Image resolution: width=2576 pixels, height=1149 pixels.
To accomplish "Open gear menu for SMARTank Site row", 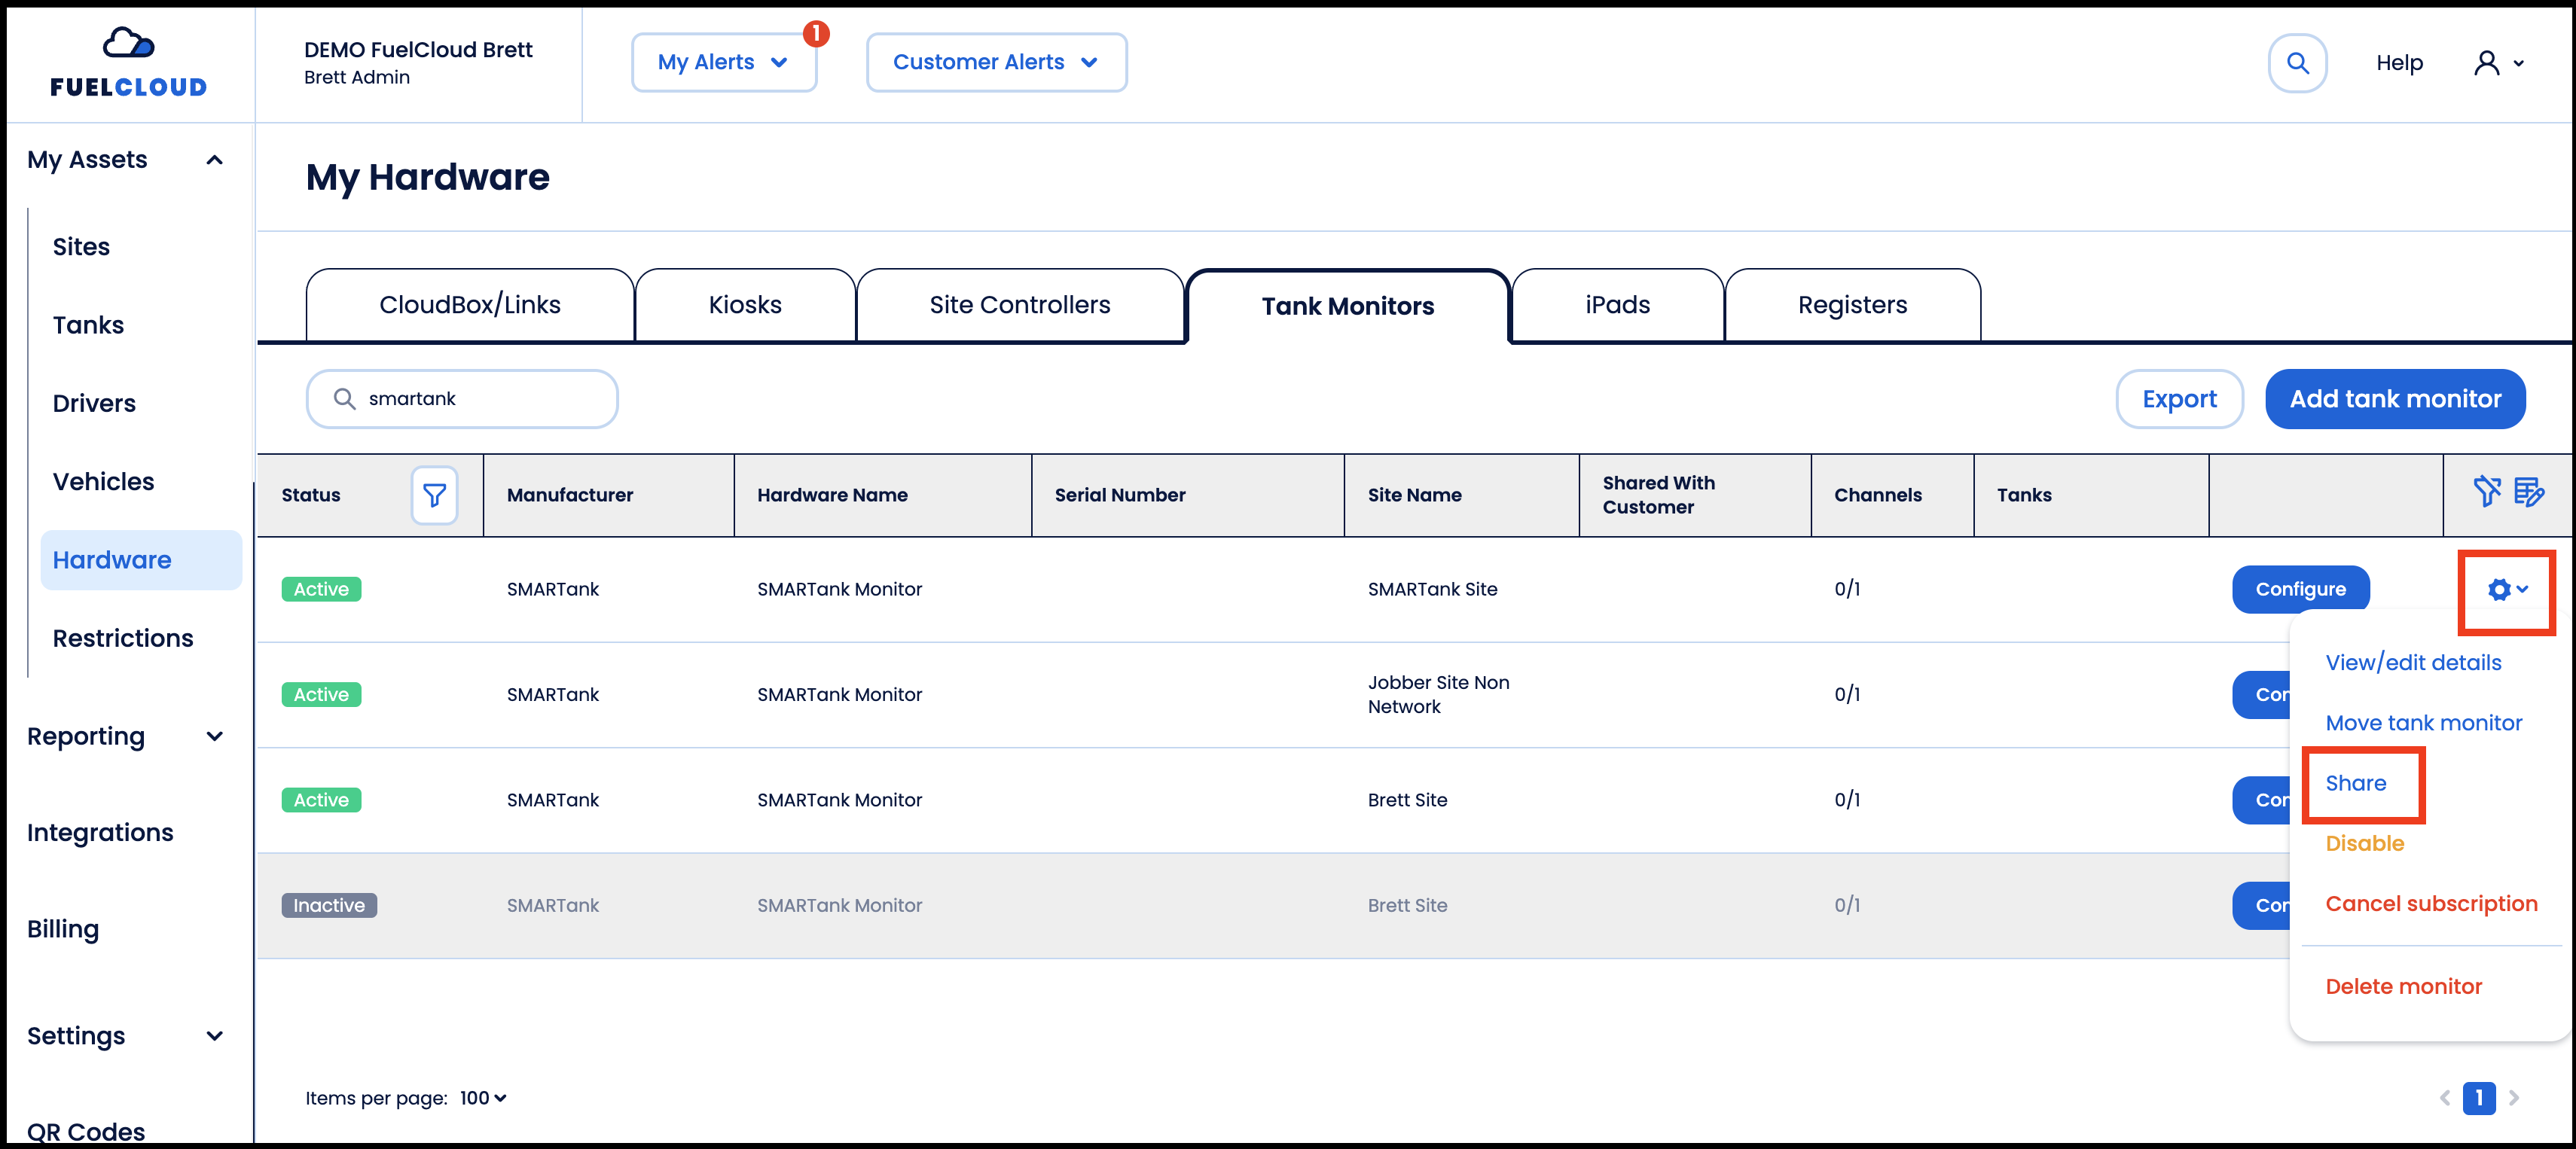I will click(2507, 590).
